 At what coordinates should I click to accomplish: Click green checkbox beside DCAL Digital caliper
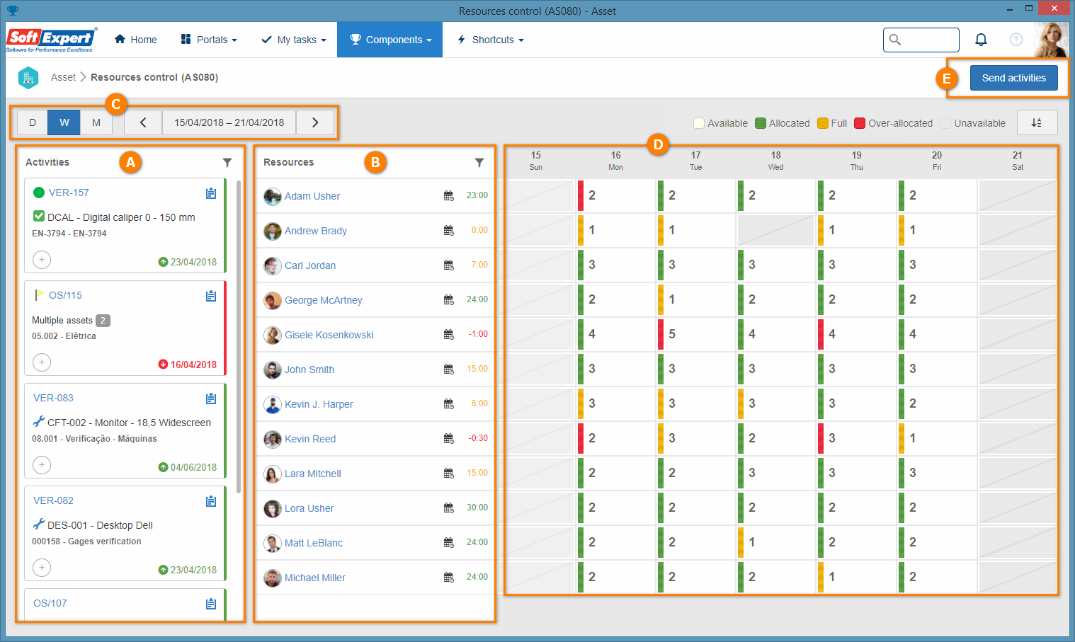tap(39, 216)
